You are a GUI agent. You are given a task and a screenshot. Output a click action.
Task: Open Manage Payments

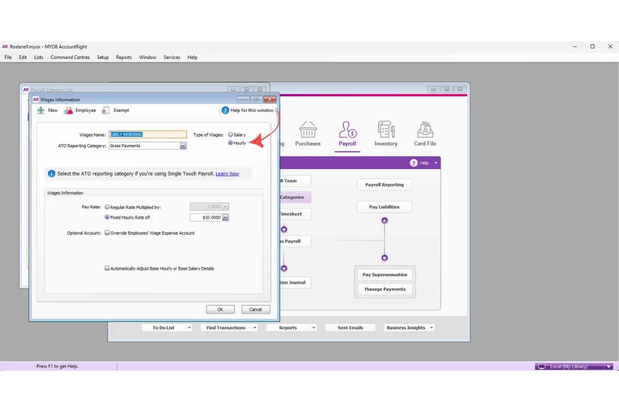click(x=385, y=289)
